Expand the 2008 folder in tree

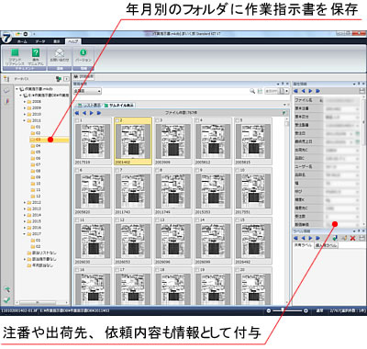[25, 102]
